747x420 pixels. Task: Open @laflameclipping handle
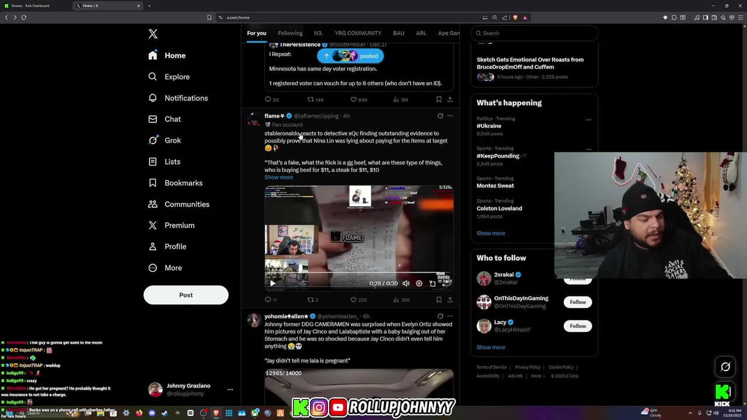317,116
